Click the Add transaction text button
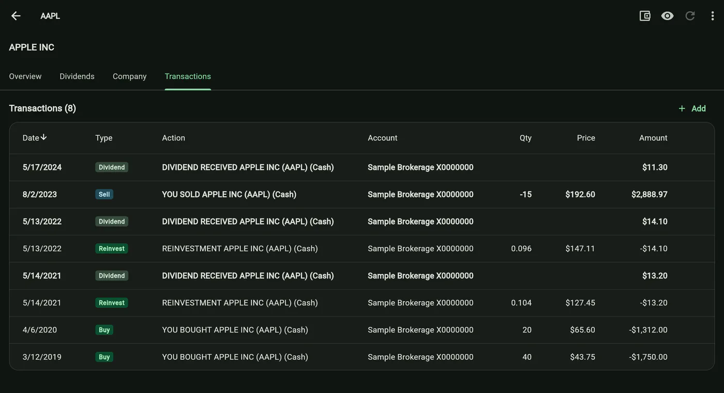The image size is (724, 393). point(699,108)
